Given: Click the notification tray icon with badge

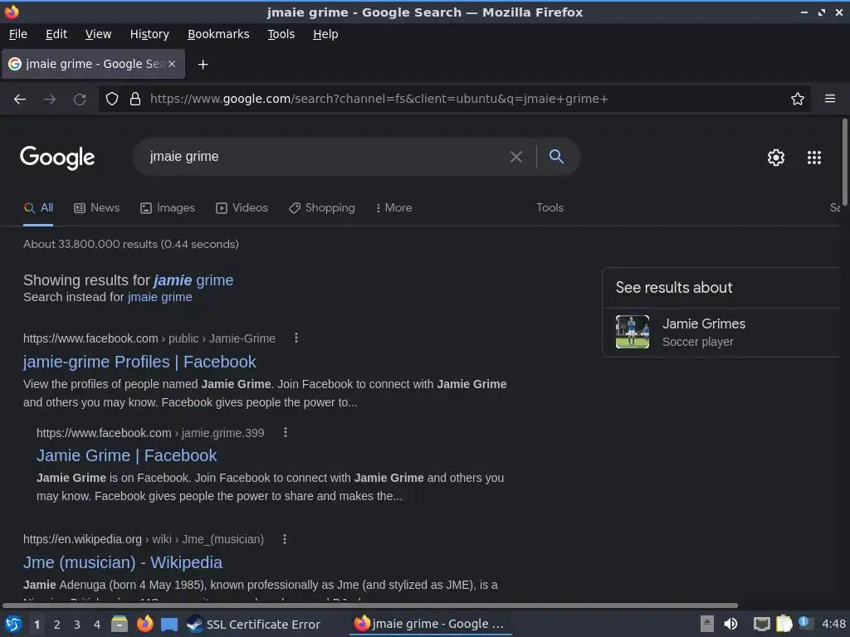Looking at the screenshot, I should [x=805, y=623].
